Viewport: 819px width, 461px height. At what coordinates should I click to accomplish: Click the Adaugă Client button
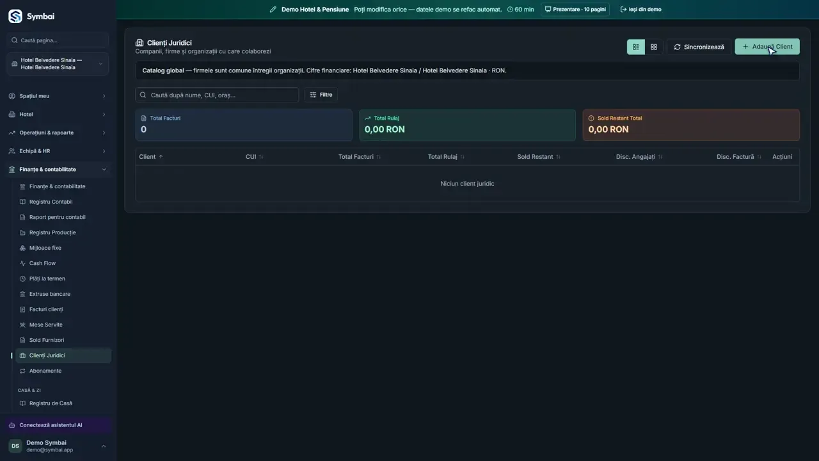767,47
